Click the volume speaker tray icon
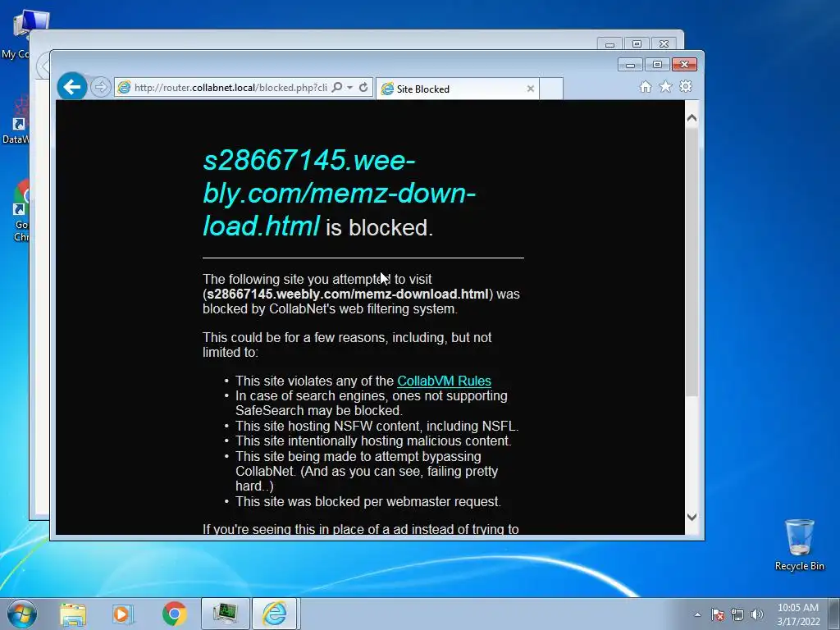Viewport: 840px width, 630px height. [756, 614]
